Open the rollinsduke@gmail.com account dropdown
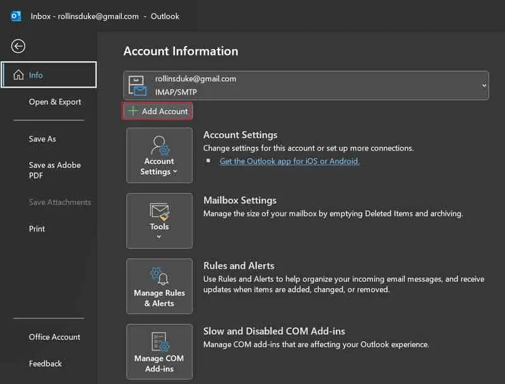 point(306,86)
